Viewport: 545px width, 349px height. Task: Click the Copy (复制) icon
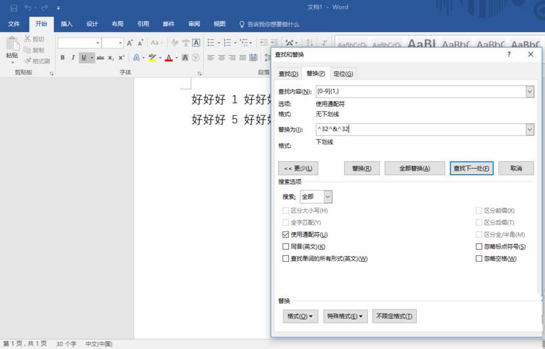pyautogui.click(x=28, y=50)
